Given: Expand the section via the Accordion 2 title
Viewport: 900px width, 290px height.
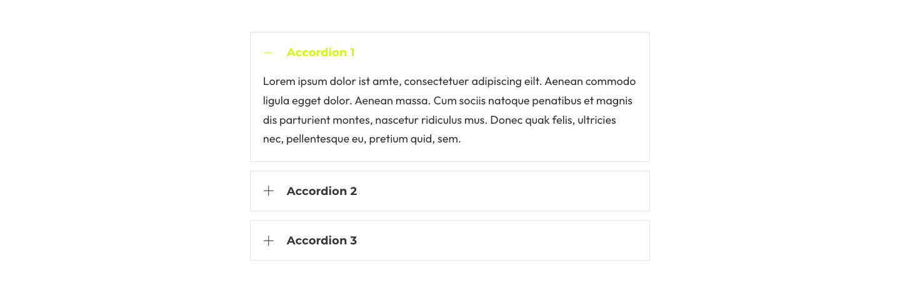Looking at the screenshot, I should point(321,191).
